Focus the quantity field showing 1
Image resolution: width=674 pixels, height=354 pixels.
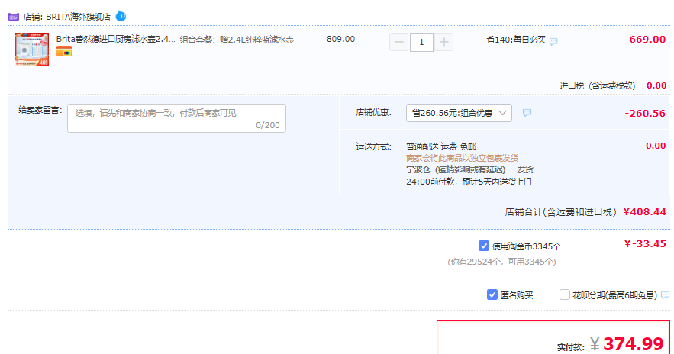coord(421,42)
